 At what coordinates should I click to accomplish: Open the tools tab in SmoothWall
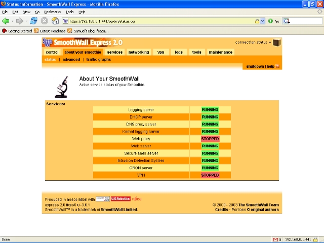pos(197,52)
